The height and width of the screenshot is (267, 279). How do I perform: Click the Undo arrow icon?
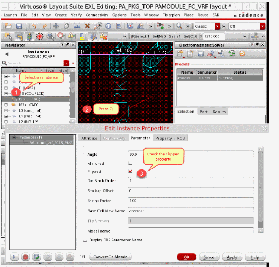(34, 26)
